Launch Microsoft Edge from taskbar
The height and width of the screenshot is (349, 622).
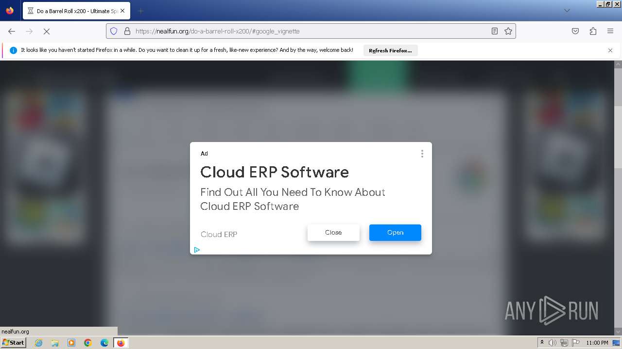pos(104,343)
